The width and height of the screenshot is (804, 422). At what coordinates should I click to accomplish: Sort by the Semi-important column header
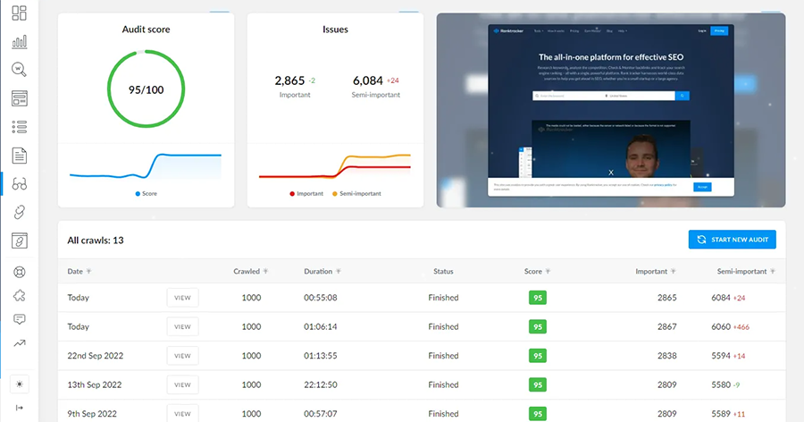coord(746,271)
